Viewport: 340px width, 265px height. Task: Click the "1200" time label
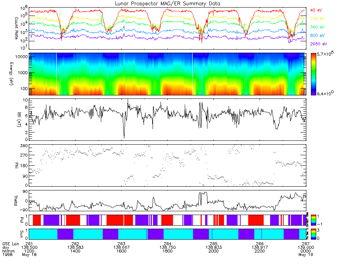[29, 251]
